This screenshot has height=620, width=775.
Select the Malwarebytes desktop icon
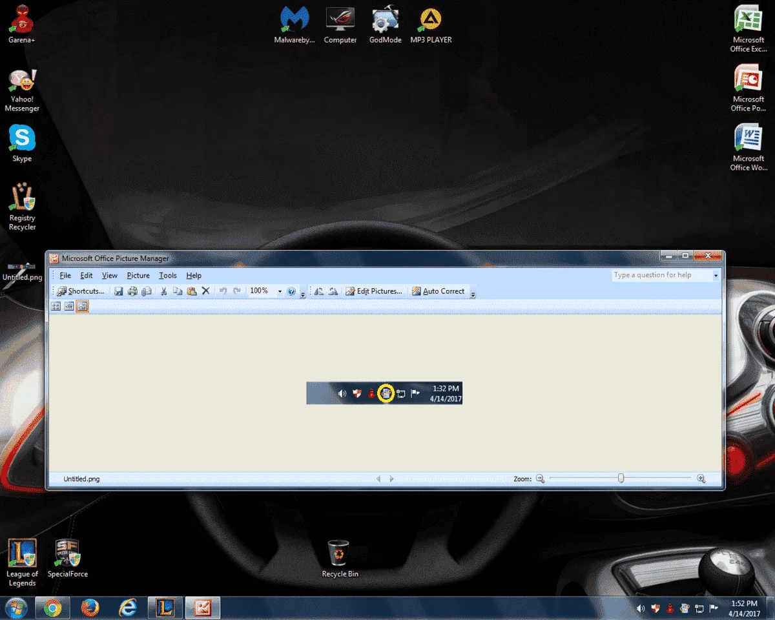[x=294, y=26]
